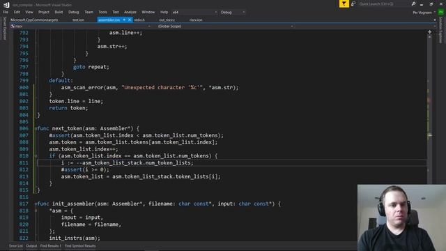
Task: Open the Debug configuration dropdown
Action: tap(232, 13)
